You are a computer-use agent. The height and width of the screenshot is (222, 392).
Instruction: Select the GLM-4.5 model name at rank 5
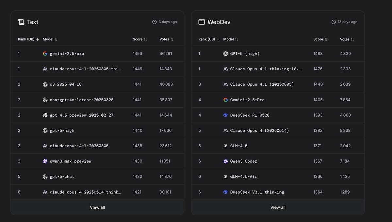239,146
